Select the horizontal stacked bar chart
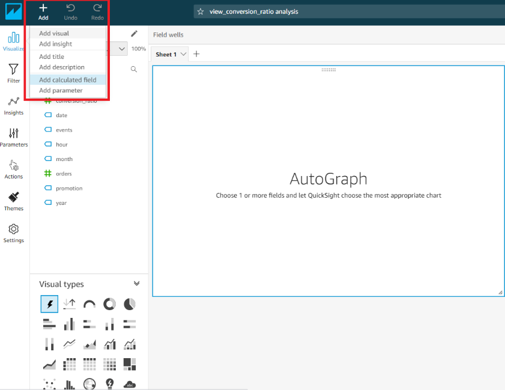This screenshot has height=390, width=505. pos(89,324)
